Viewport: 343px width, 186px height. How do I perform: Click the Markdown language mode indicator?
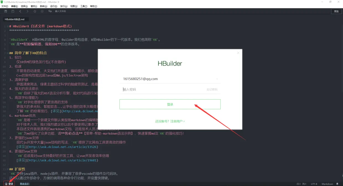coord(327,184)
